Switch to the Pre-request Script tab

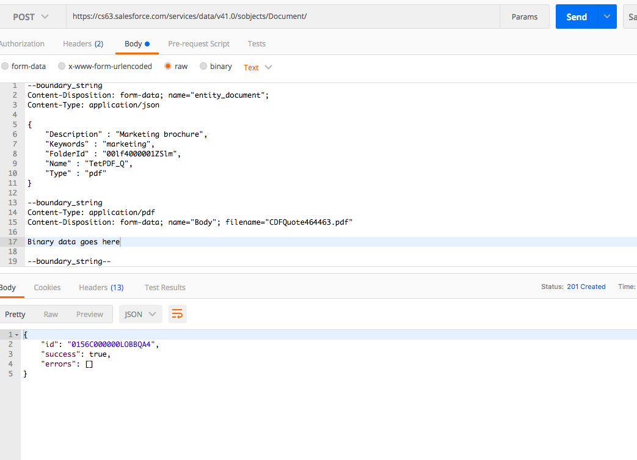(198, 43)
